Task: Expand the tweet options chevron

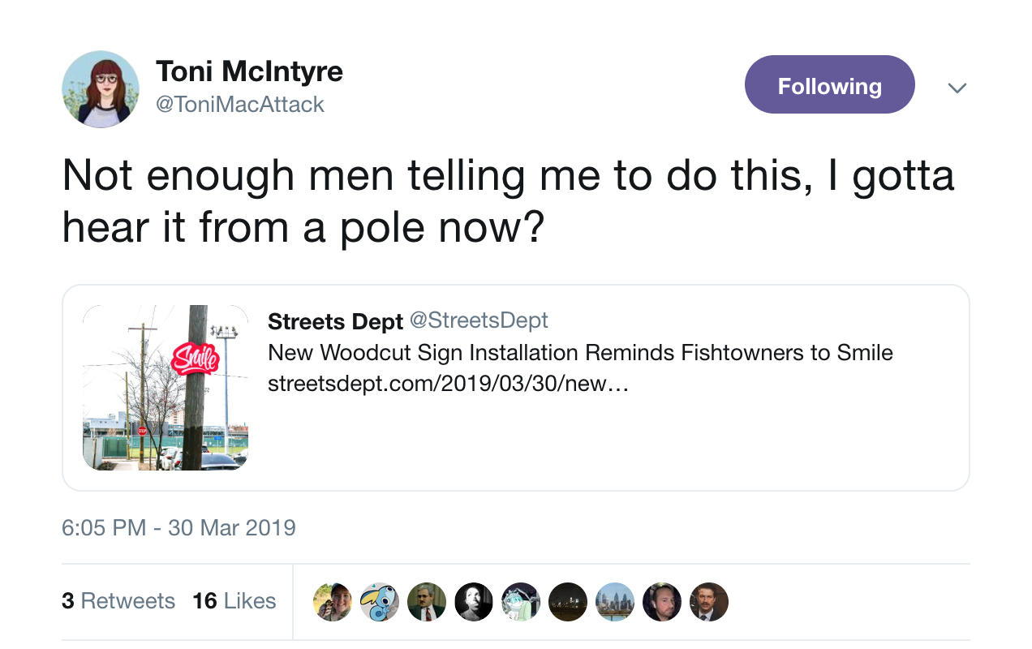Action: [x=957, y=88]
